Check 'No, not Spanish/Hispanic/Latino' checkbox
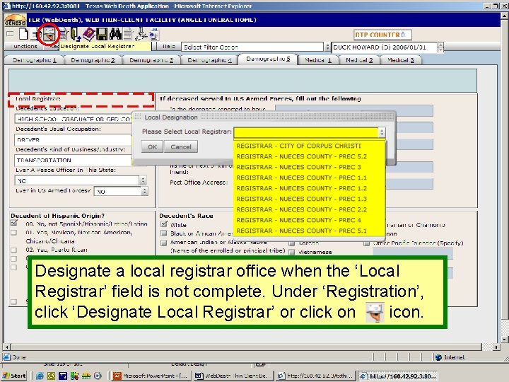This screenshot has height=382, width=509. 13,223
